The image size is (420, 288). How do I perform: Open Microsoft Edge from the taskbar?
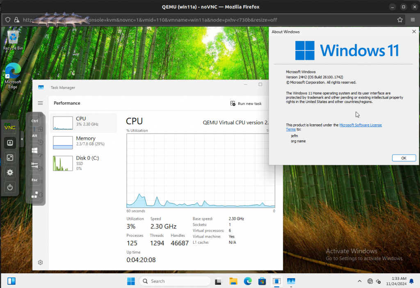pyautogui.click(x=248, y=281)
